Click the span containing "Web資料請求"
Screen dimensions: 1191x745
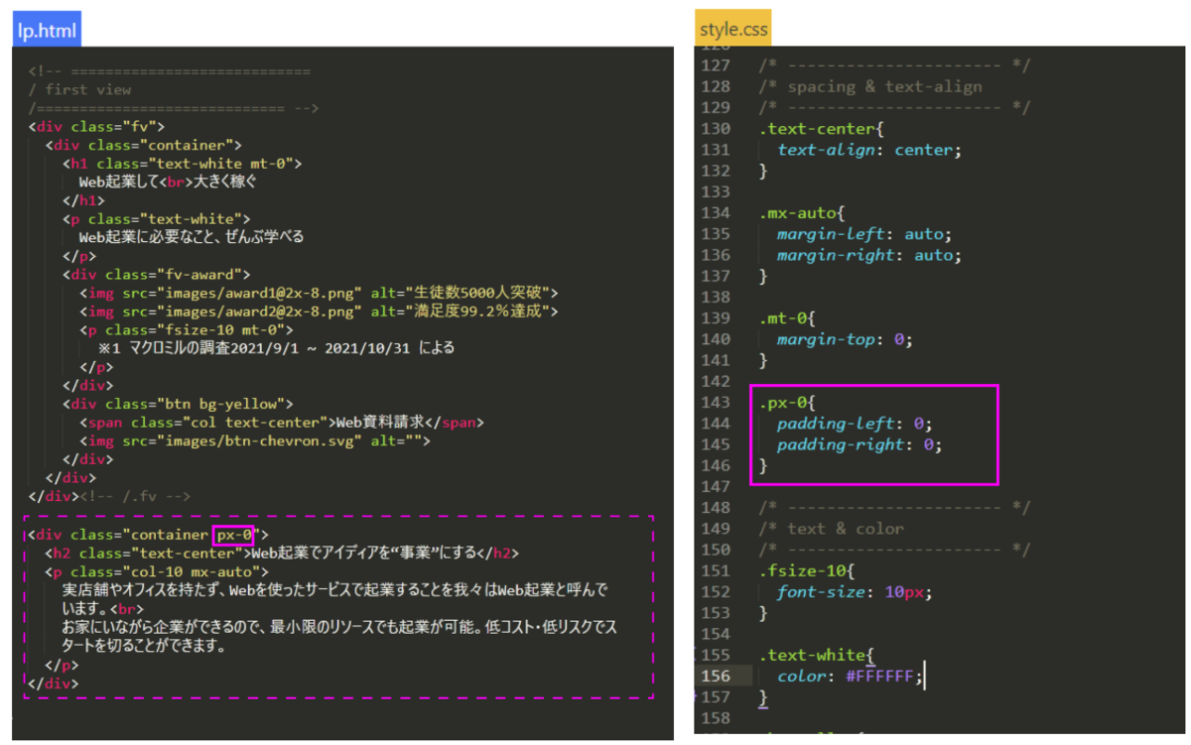coord(281,422)
